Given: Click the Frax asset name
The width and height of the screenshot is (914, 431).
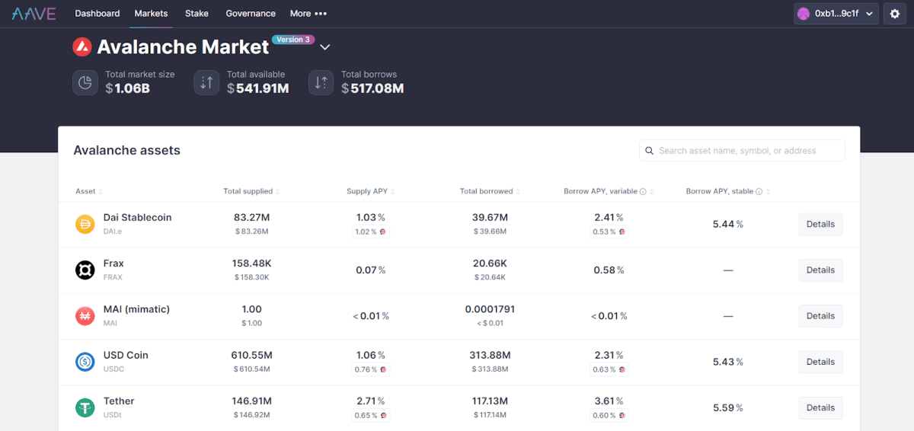Looking at the screenshot, I should pos(113,263).
